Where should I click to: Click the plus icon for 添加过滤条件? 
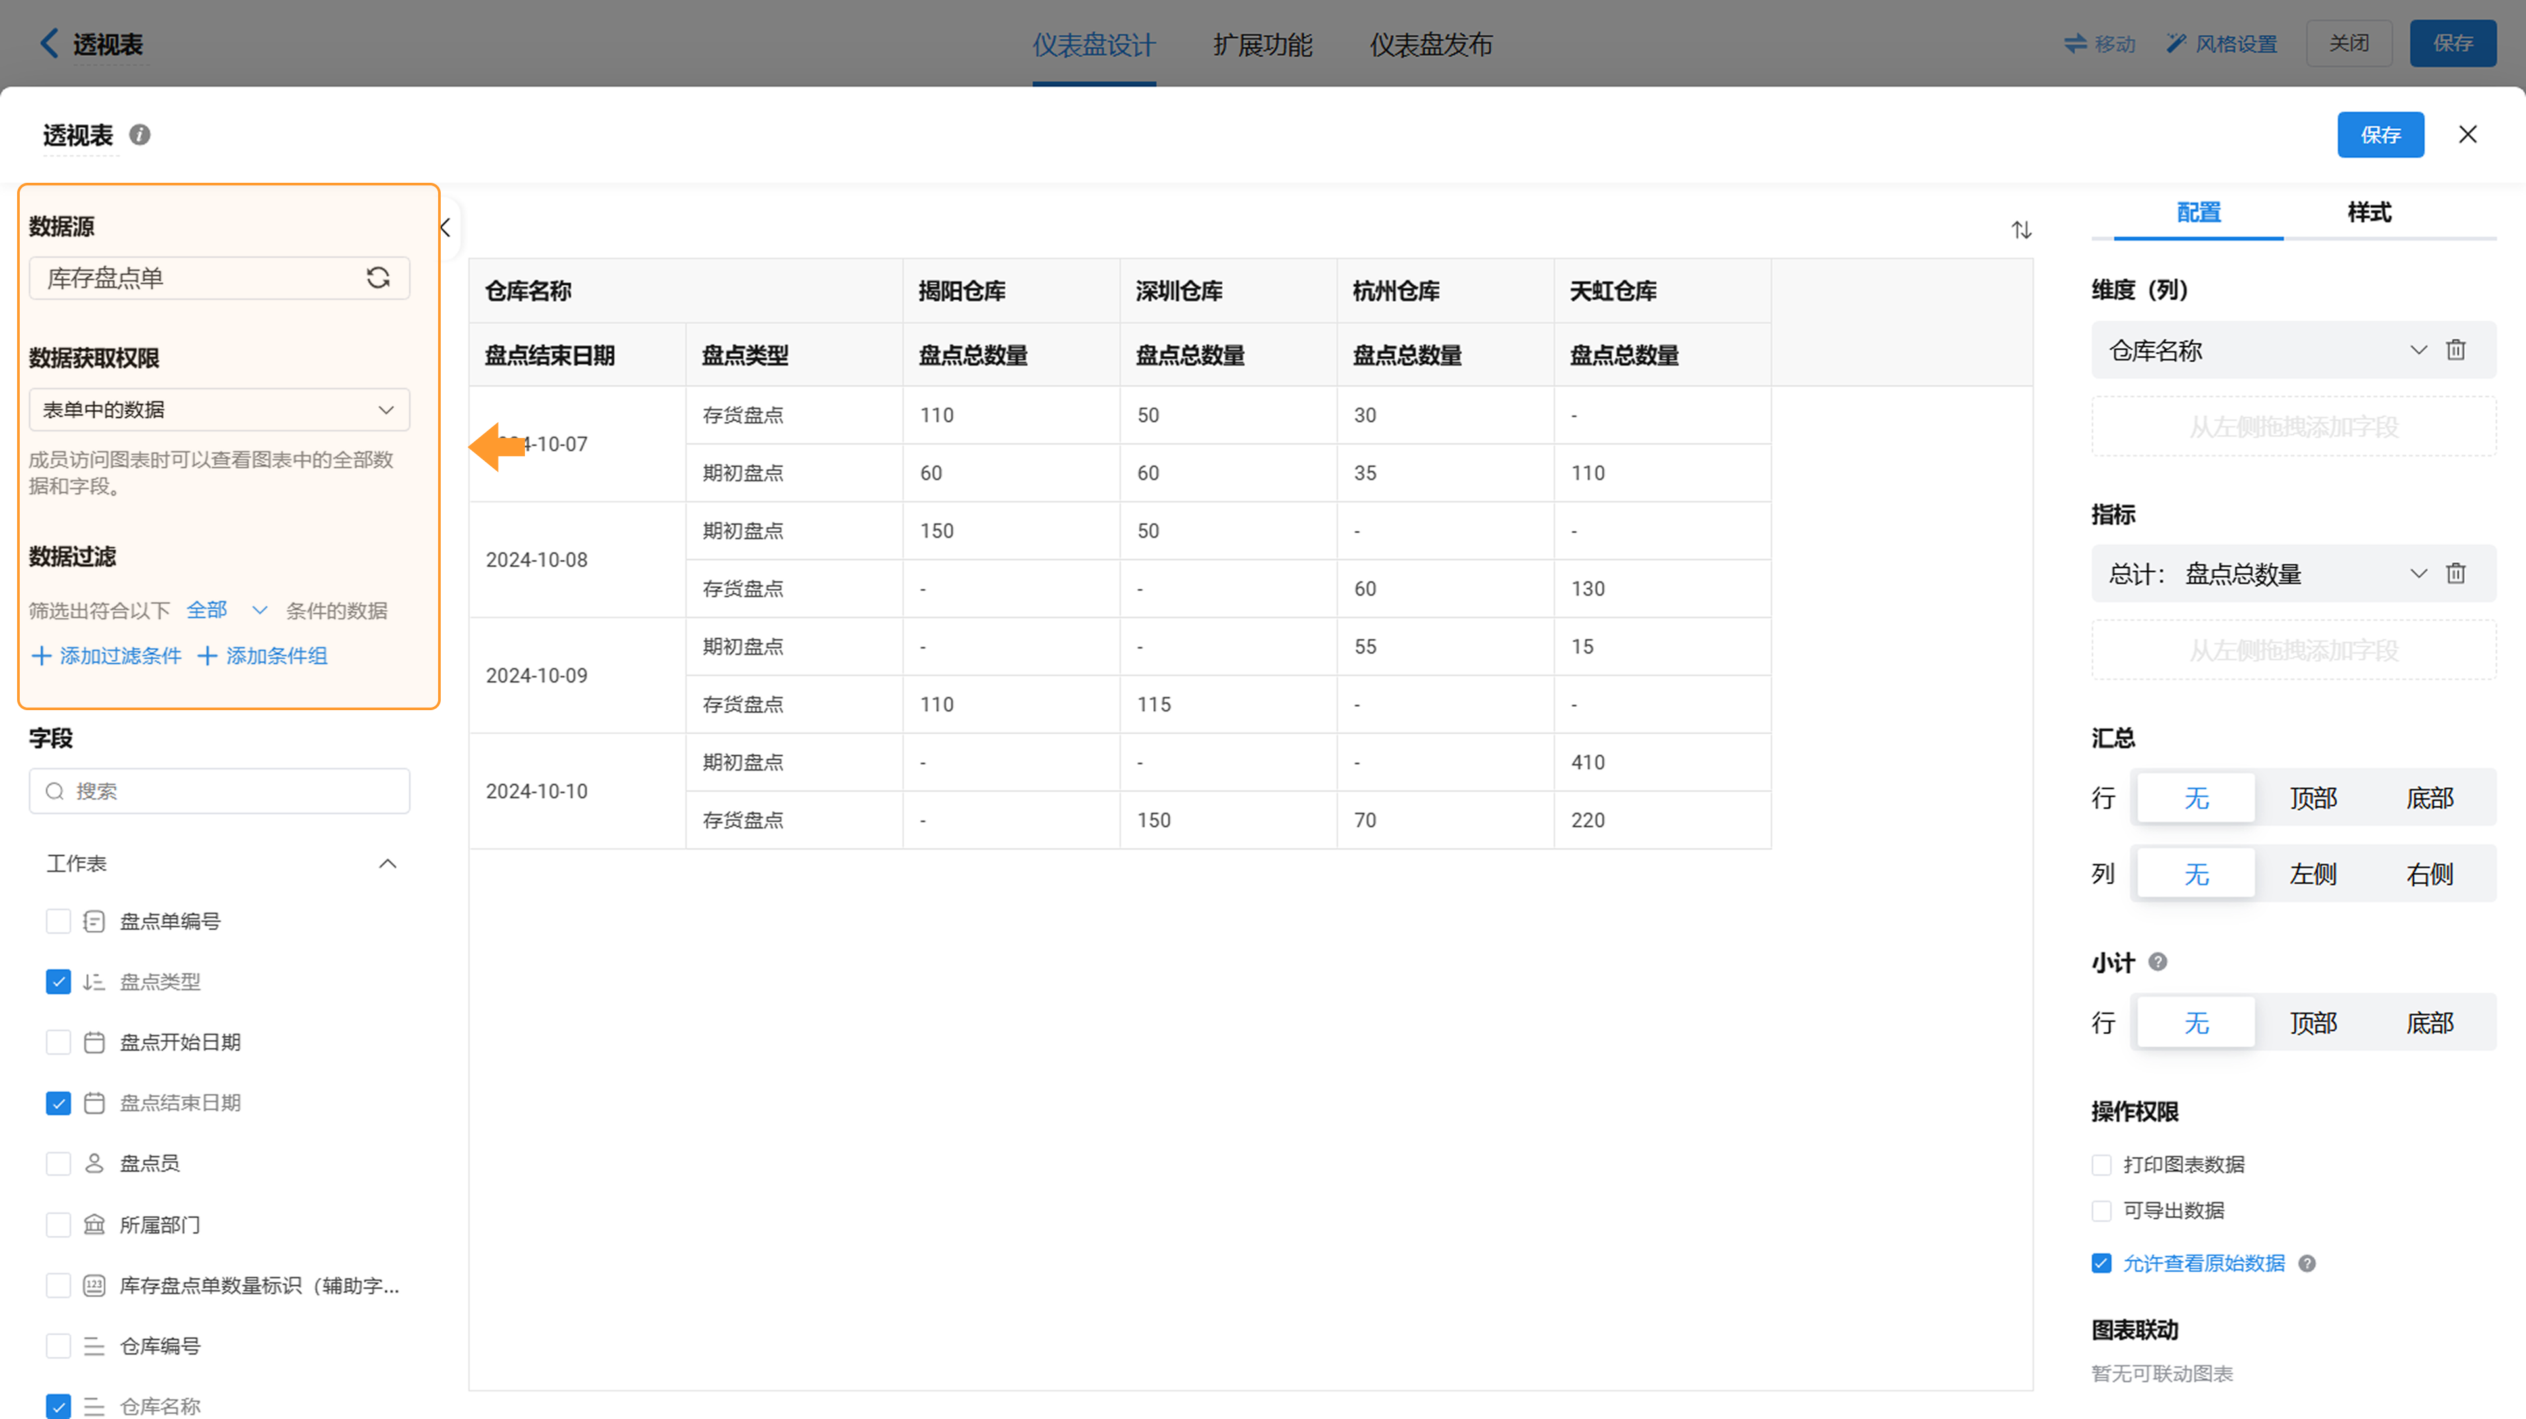[x=41, y=656]
